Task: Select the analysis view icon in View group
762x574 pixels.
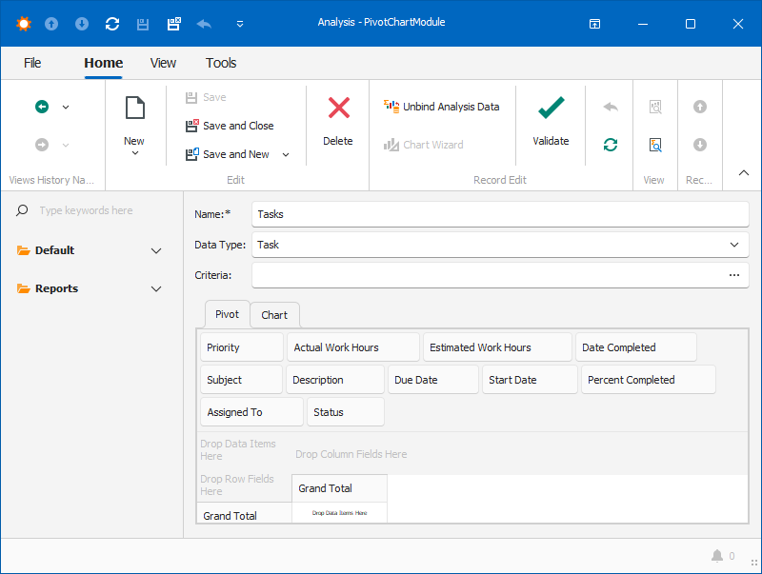Action: pos(655,145)
